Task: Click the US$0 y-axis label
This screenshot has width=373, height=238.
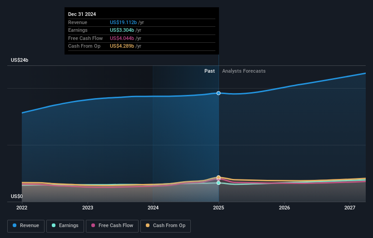Action: coord(17,196)
